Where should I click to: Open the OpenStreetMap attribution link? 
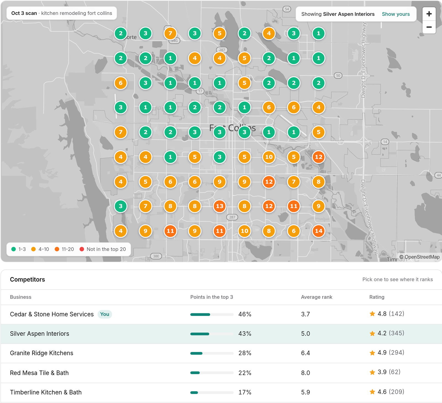[x=419, y=257]
